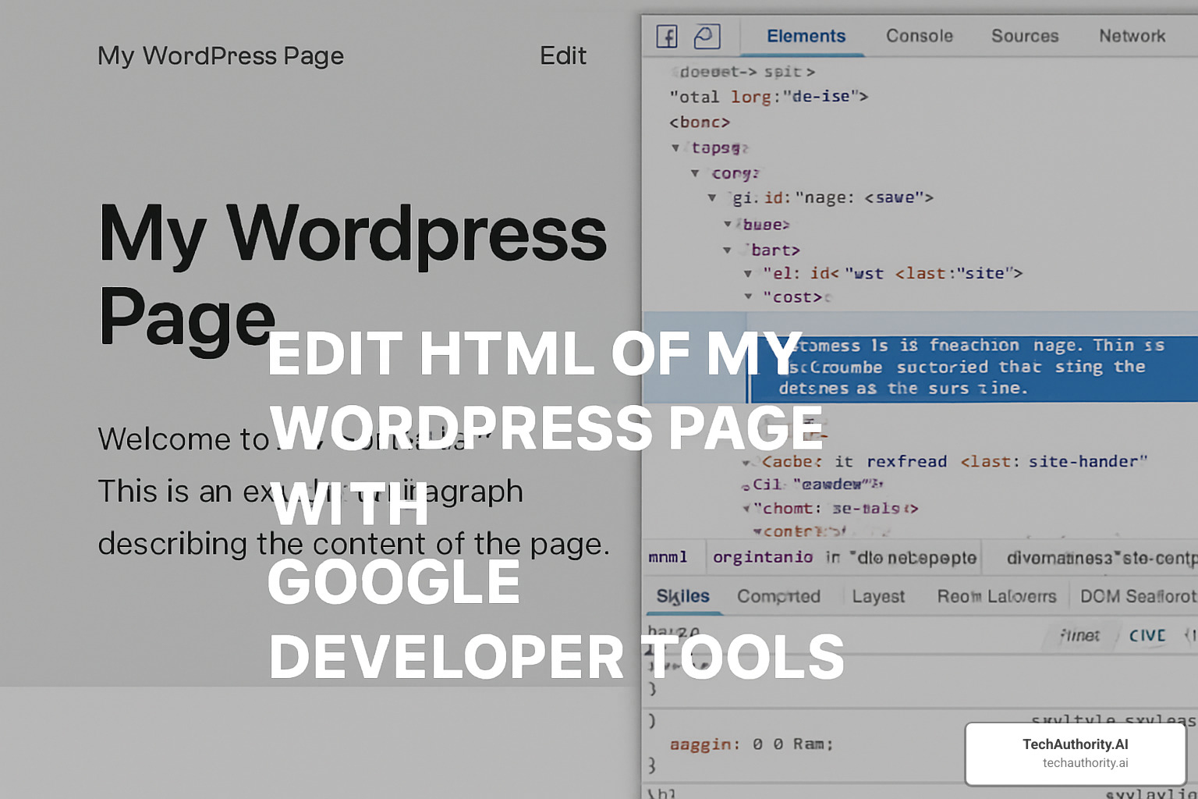Collapse the gi id="nage" node

[712, 197]
